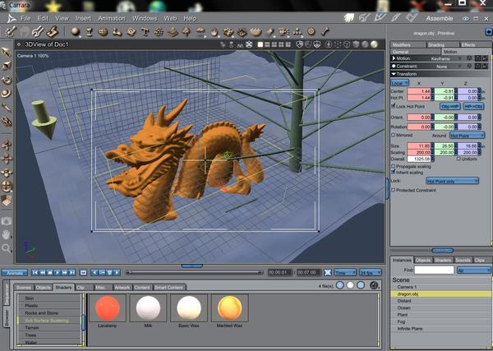Toggle Propagate scaling checkbox
The height and width of the screenshot is (351, 493).
coord(394,165)
